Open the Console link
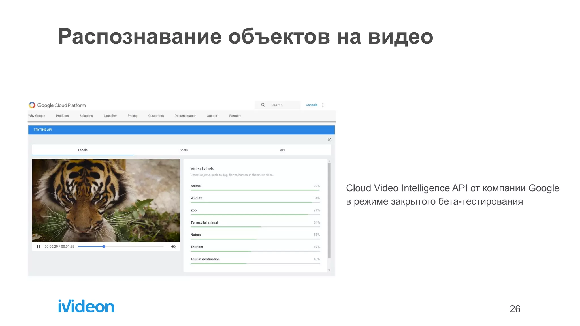The image size is (580, 326). (312, 105)
